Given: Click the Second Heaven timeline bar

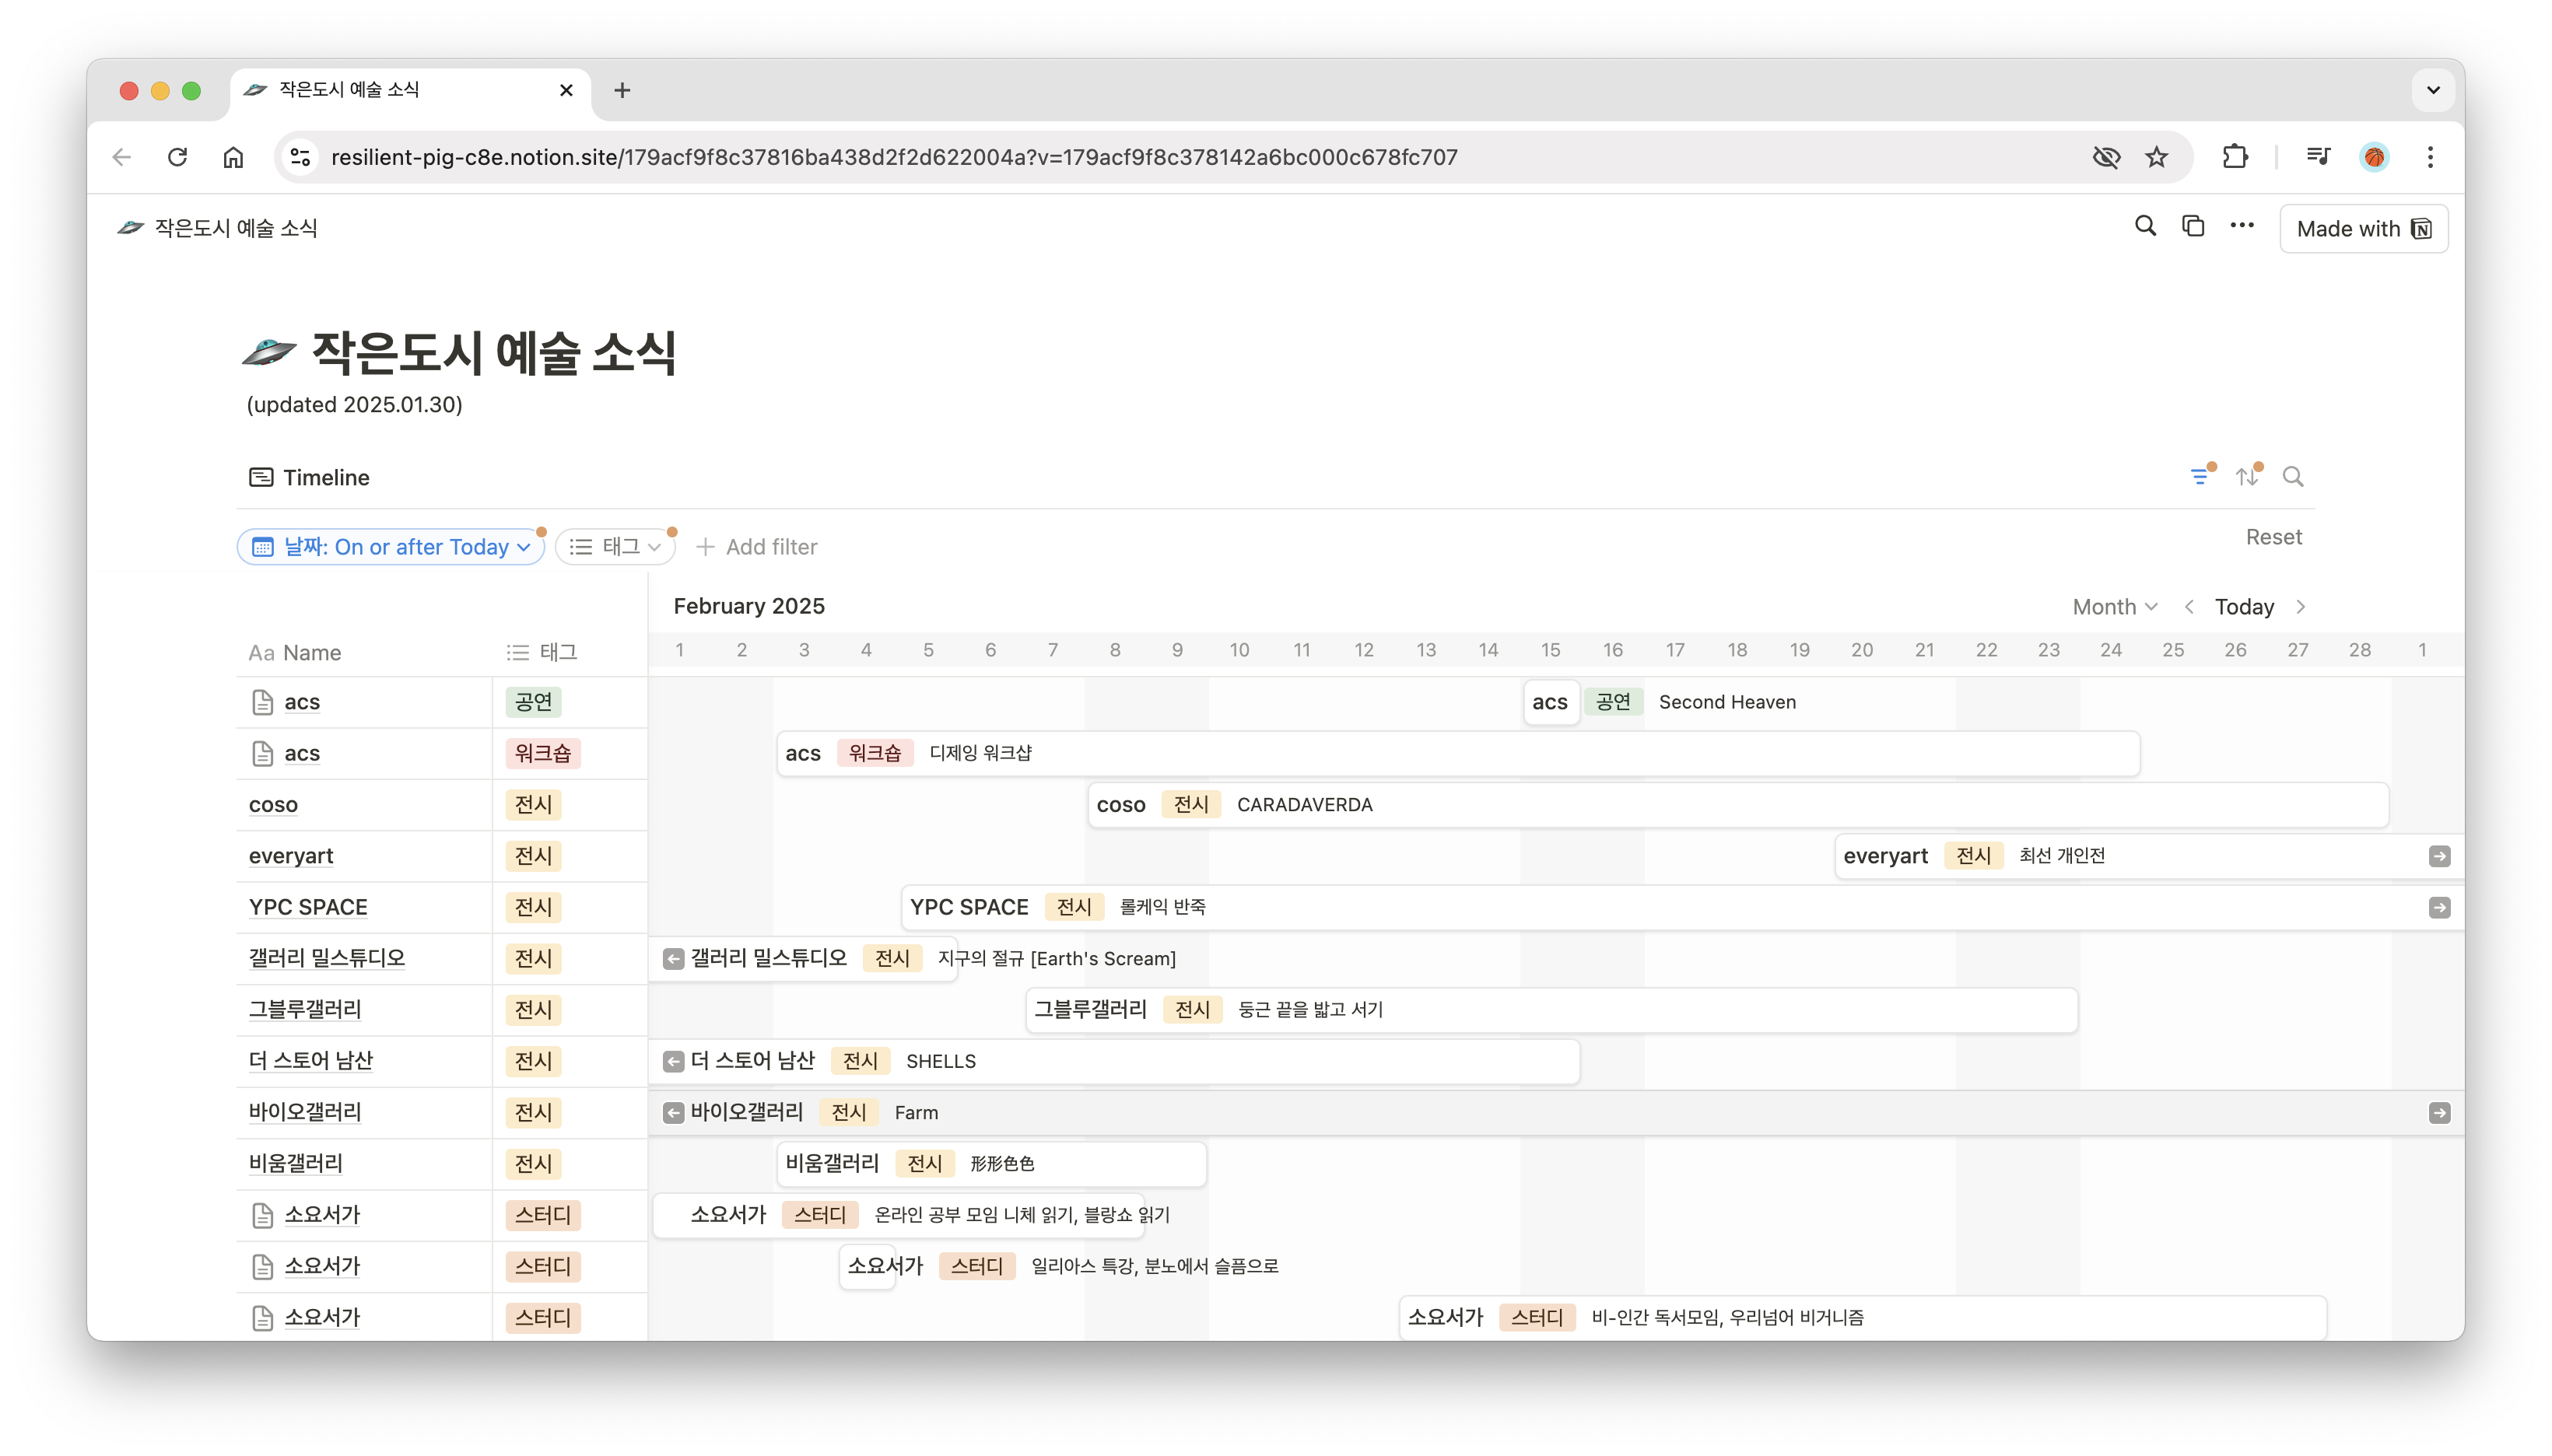Looking at the screenshot, I should tap(1551, 702).
